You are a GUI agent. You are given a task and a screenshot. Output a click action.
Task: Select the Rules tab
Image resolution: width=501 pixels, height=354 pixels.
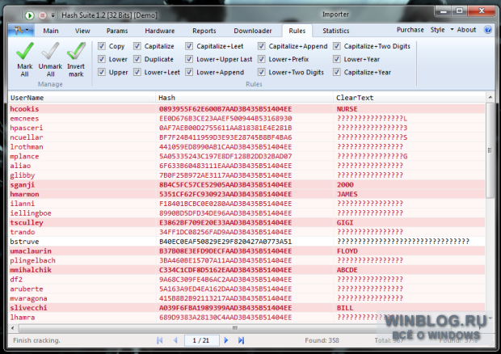point(297,31)
